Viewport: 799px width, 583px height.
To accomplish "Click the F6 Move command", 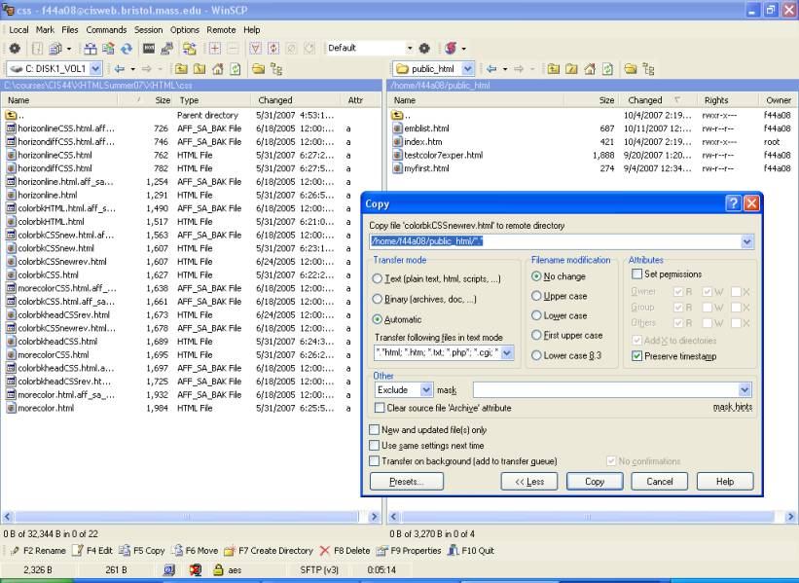I will coord(195,550).
